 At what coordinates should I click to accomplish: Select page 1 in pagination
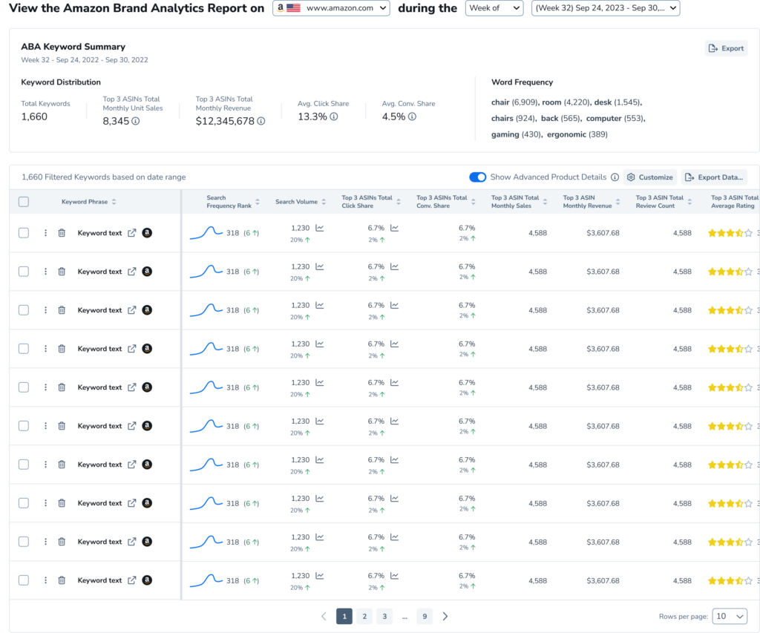tap(344, 617)
